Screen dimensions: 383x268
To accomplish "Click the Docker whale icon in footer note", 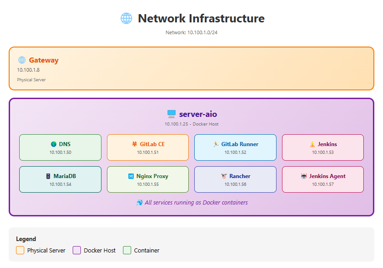I will [139, 202].
